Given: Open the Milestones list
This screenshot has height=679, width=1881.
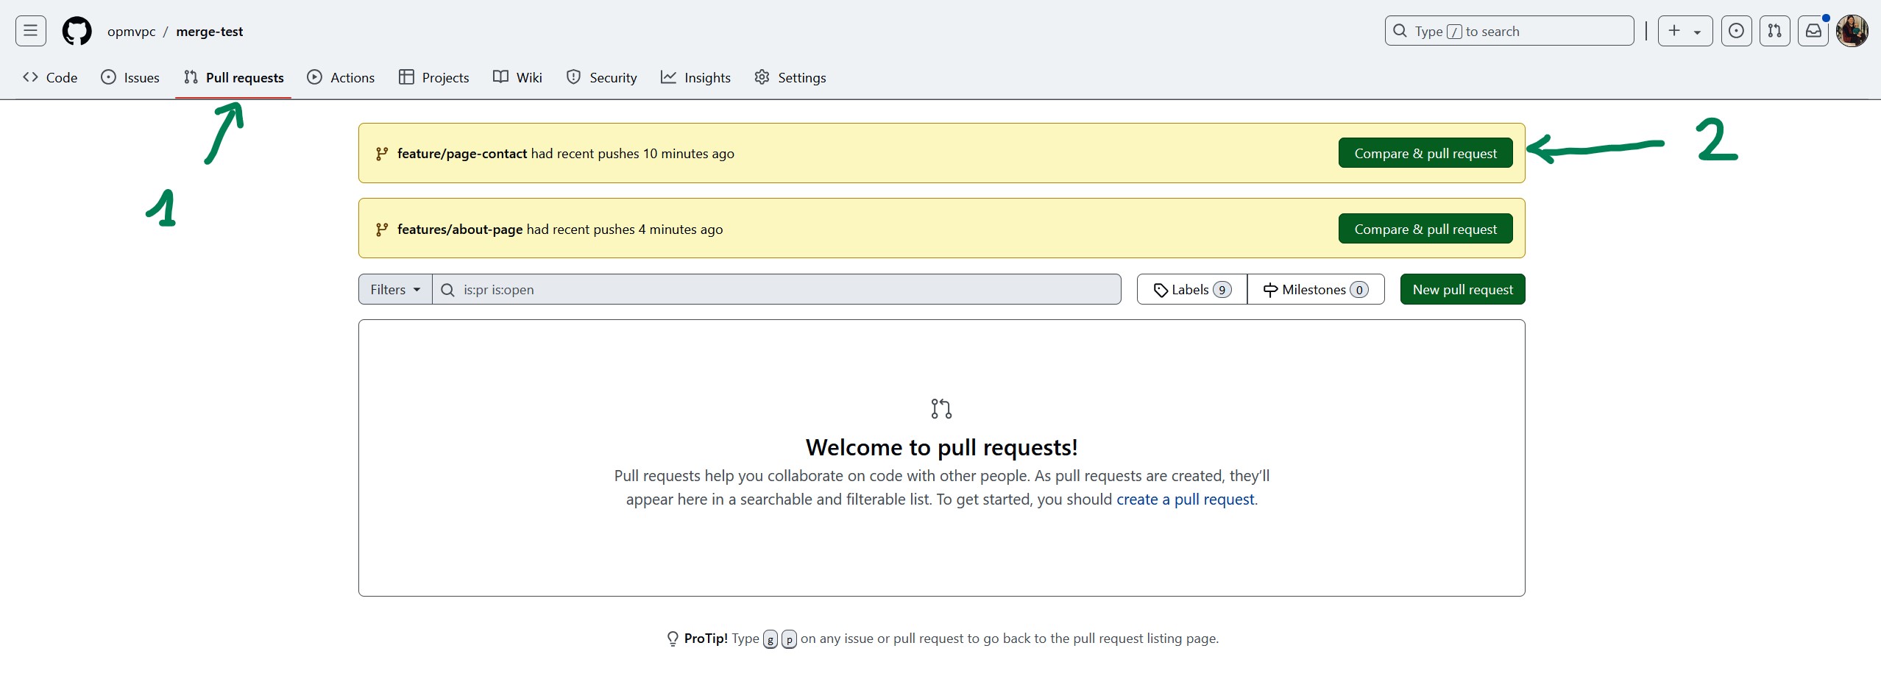Looking at the screenshot, I should (1316, 289).
